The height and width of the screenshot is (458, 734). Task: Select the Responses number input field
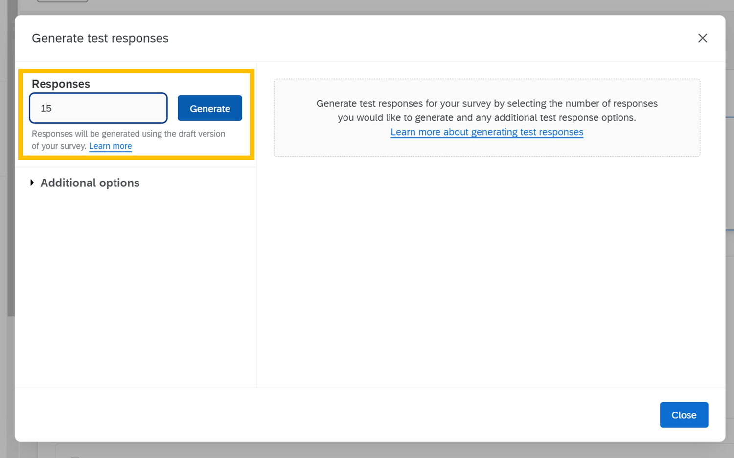click(x=98, y=108)
